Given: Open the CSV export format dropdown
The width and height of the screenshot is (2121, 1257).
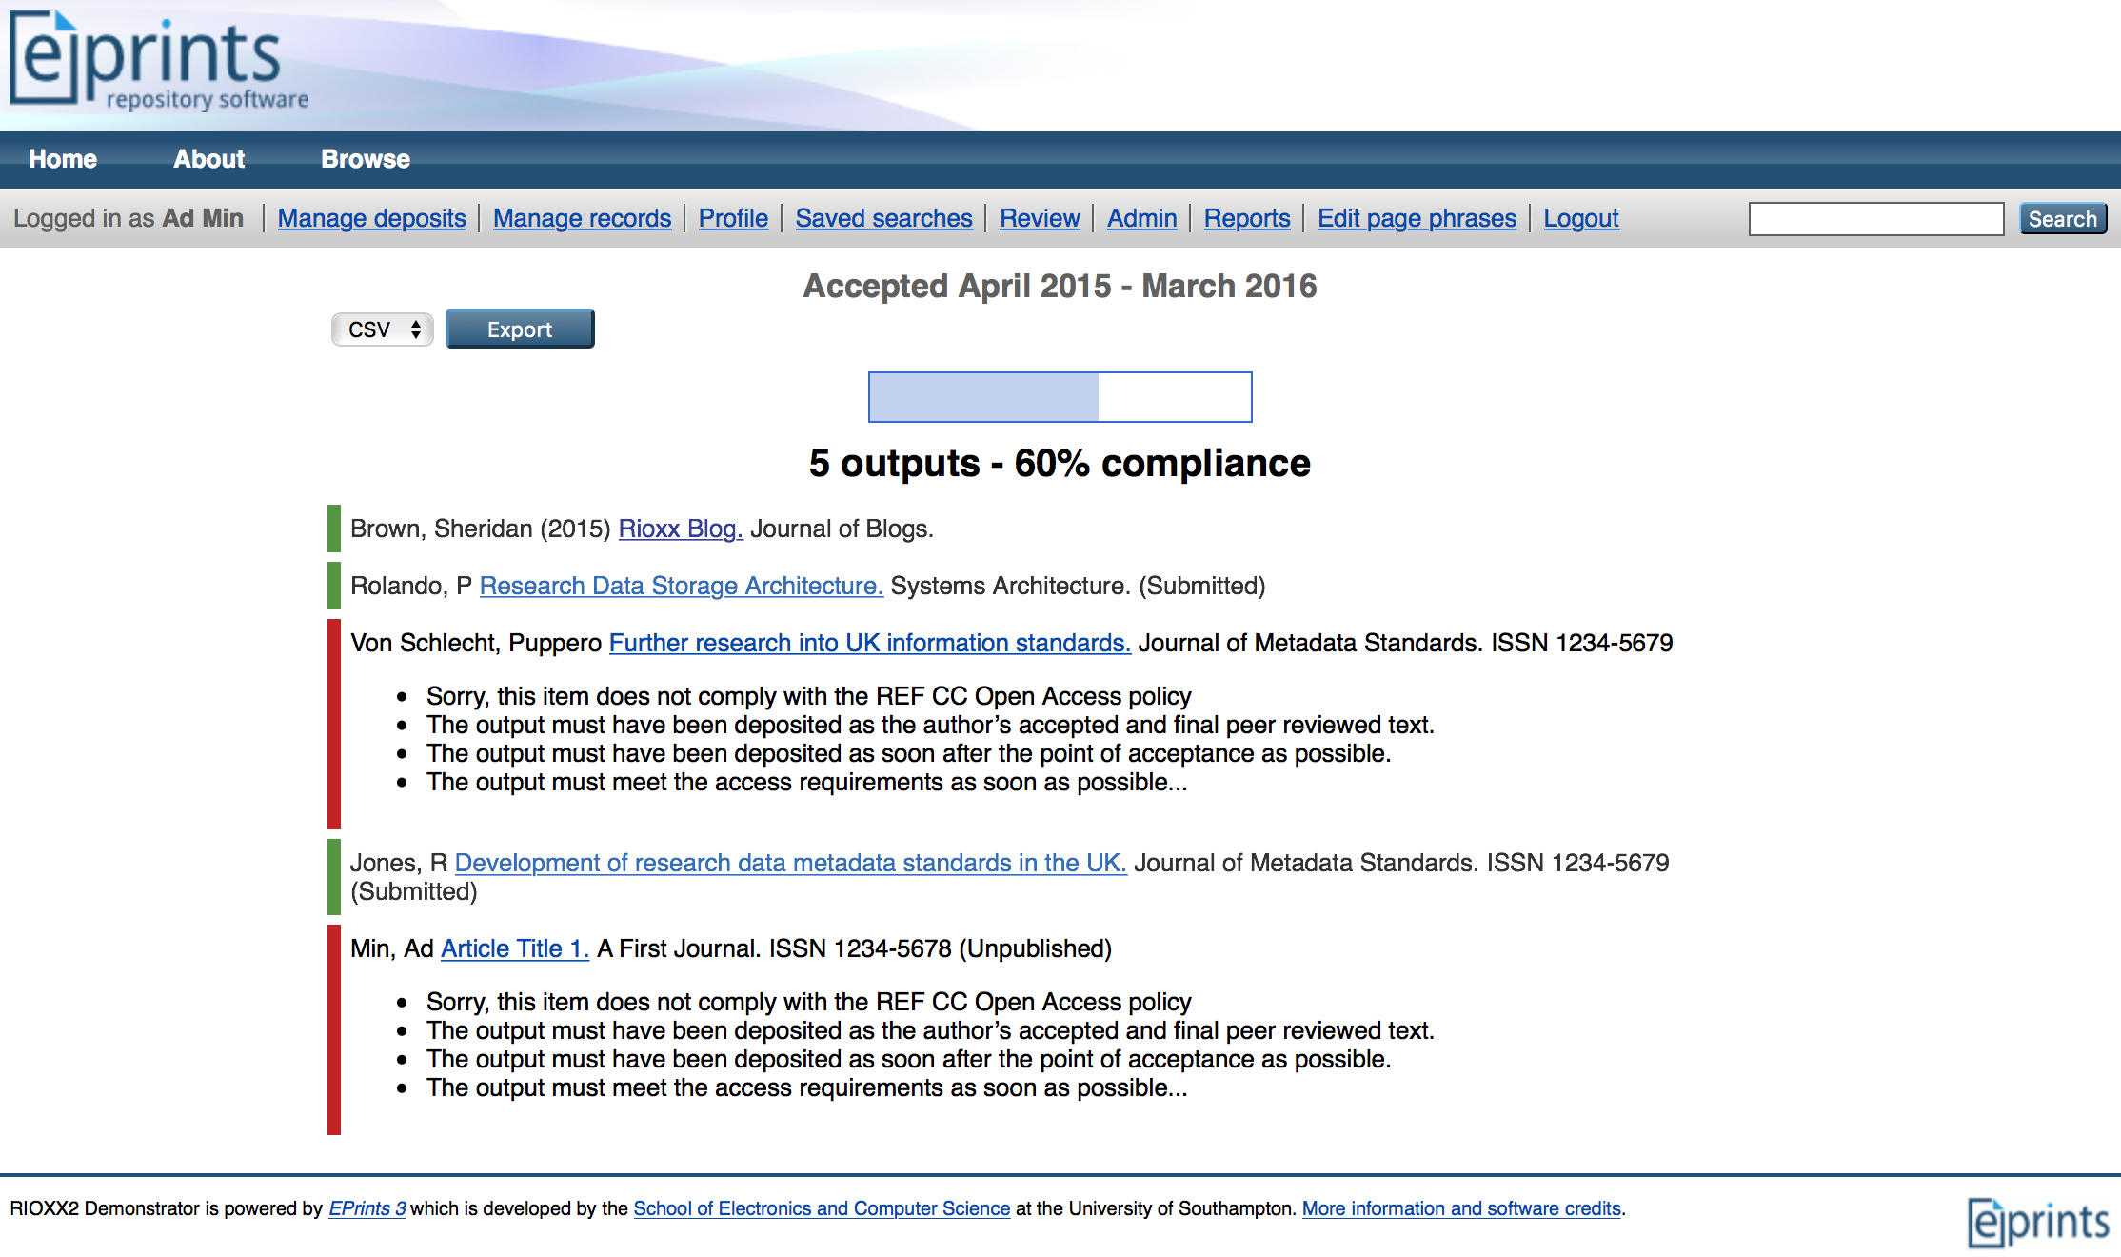Looking at the screenshot, I should (x=383, y=329).
